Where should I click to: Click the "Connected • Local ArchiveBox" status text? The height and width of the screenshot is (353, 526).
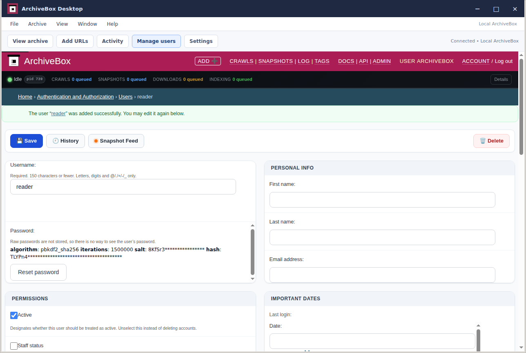(x=485, y=41)
